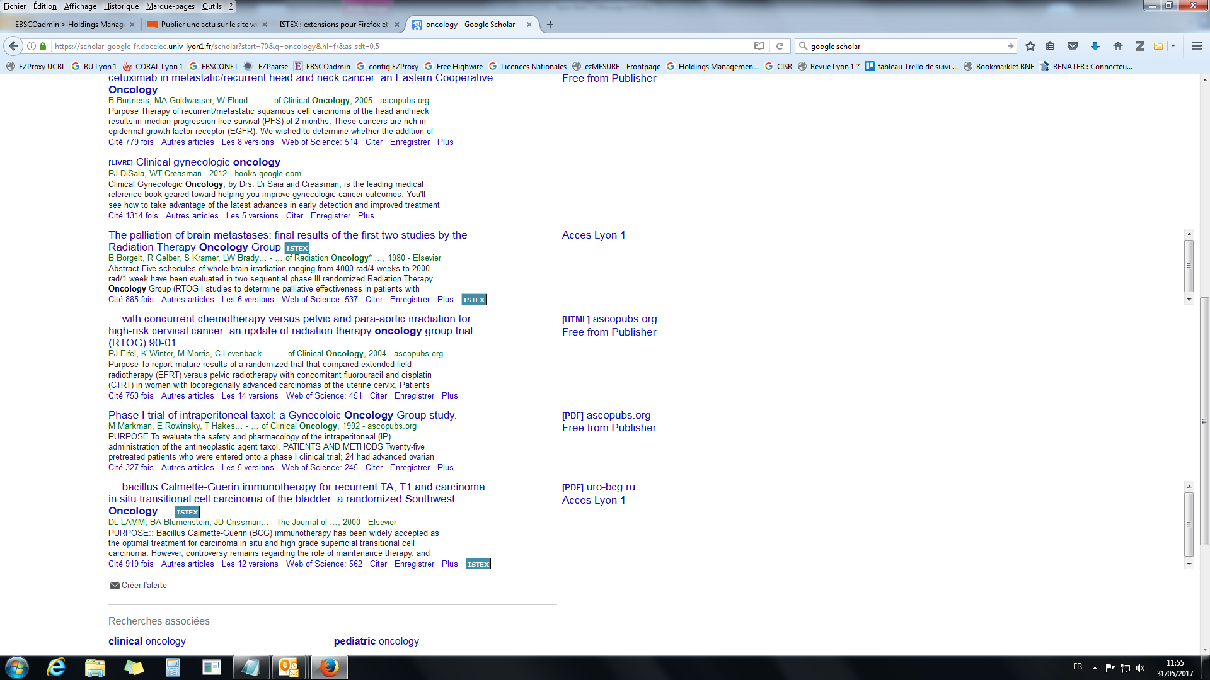Open the calculator icon in taskbar

coord(173,667)
